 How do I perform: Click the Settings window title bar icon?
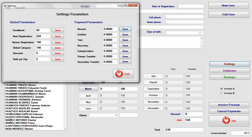5,6
